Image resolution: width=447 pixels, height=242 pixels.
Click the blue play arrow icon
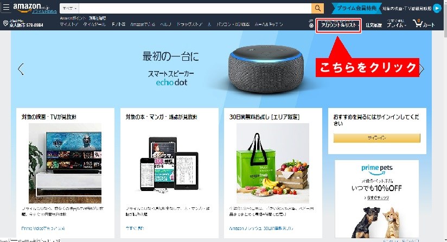437,8
